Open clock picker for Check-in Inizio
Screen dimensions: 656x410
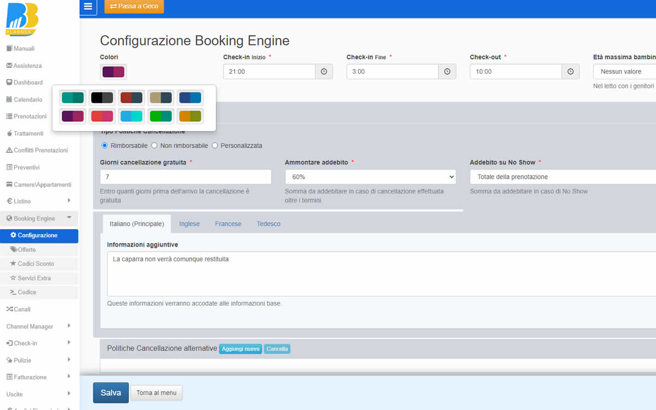click(x=324, y=72)
